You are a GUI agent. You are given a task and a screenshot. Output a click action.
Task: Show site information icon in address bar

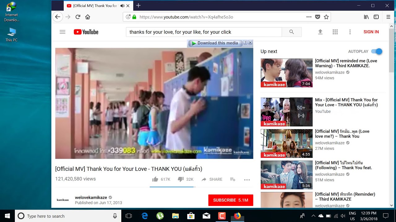[128, 17]
